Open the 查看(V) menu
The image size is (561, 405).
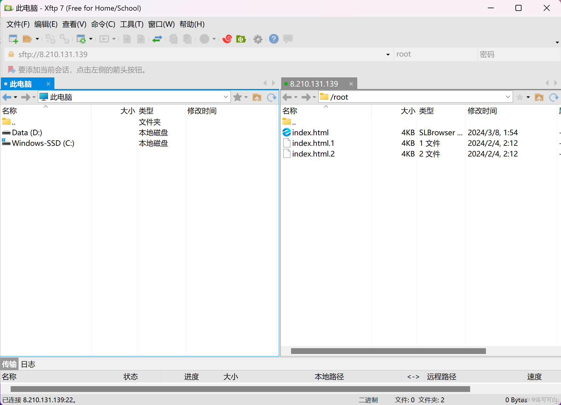74,24
